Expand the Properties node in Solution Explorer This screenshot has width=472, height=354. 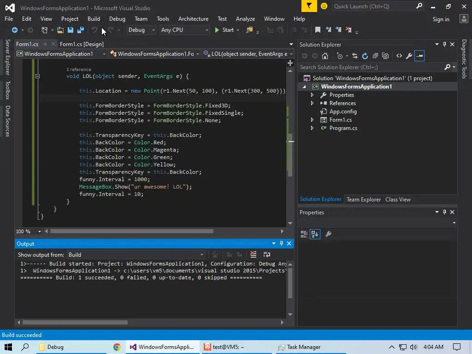[312, 95]
